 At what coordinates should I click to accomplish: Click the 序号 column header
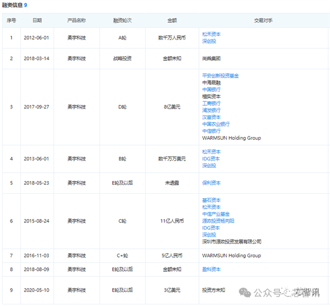click(12, 20)
